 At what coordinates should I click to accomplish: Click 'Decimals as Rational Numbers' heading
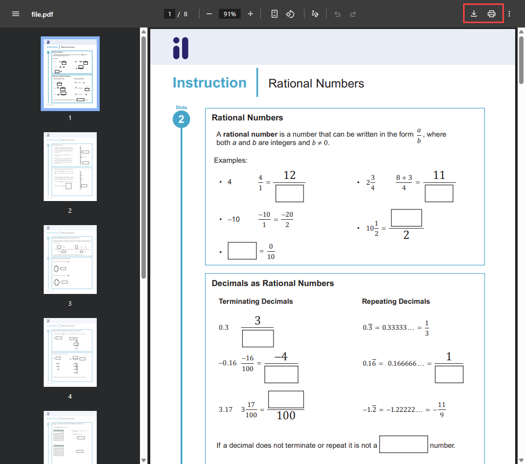pyautogui.click(x=273, y=284)
